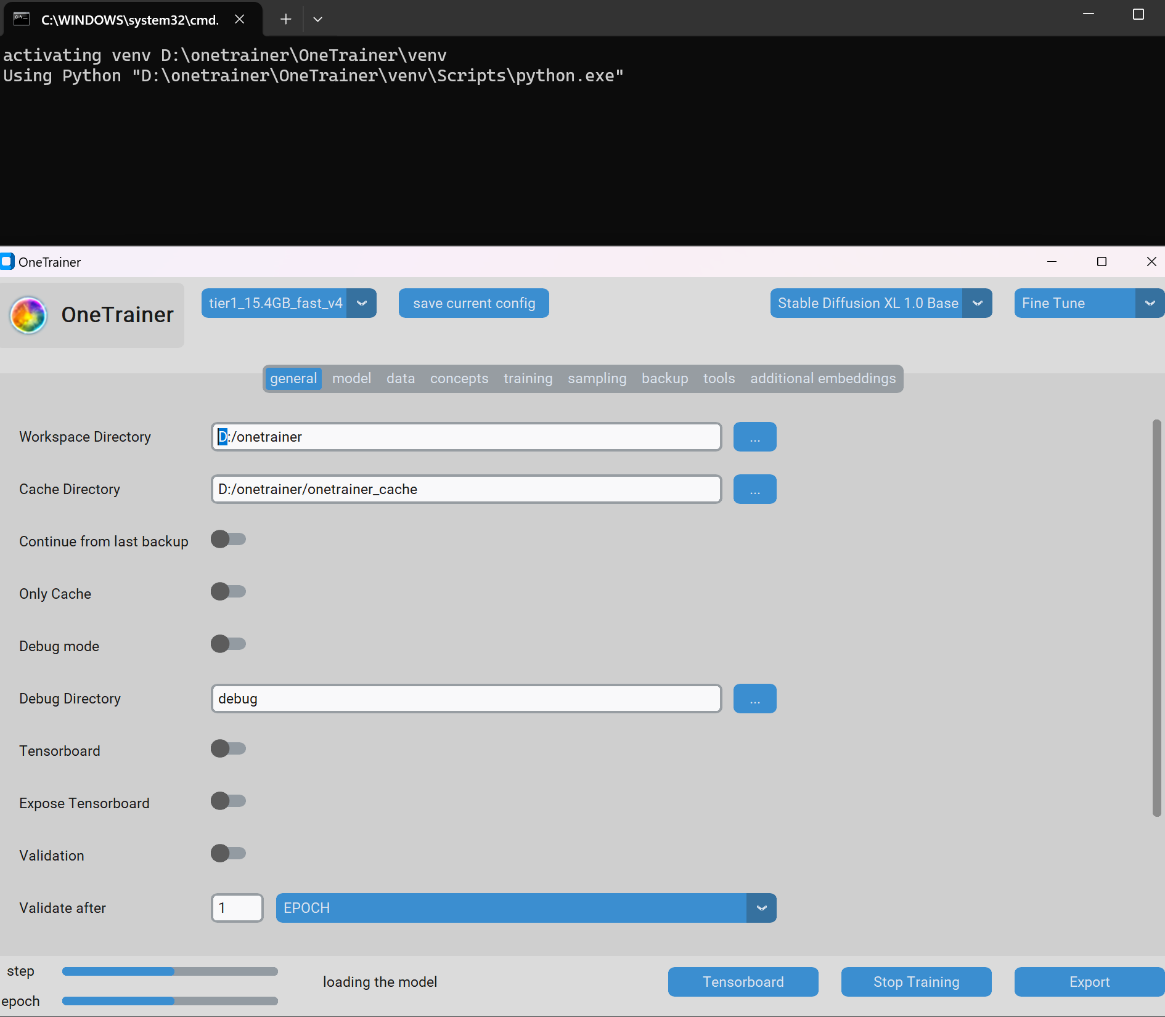Open the backup tab
This screenshot has height=1017, width=1165.
pyautogui.click(x=665, y=378)
